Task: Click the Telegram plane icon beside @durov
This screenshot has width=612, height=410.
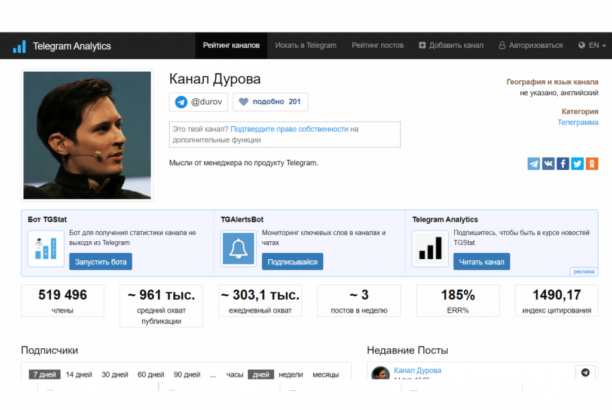Action: (180, 102)
